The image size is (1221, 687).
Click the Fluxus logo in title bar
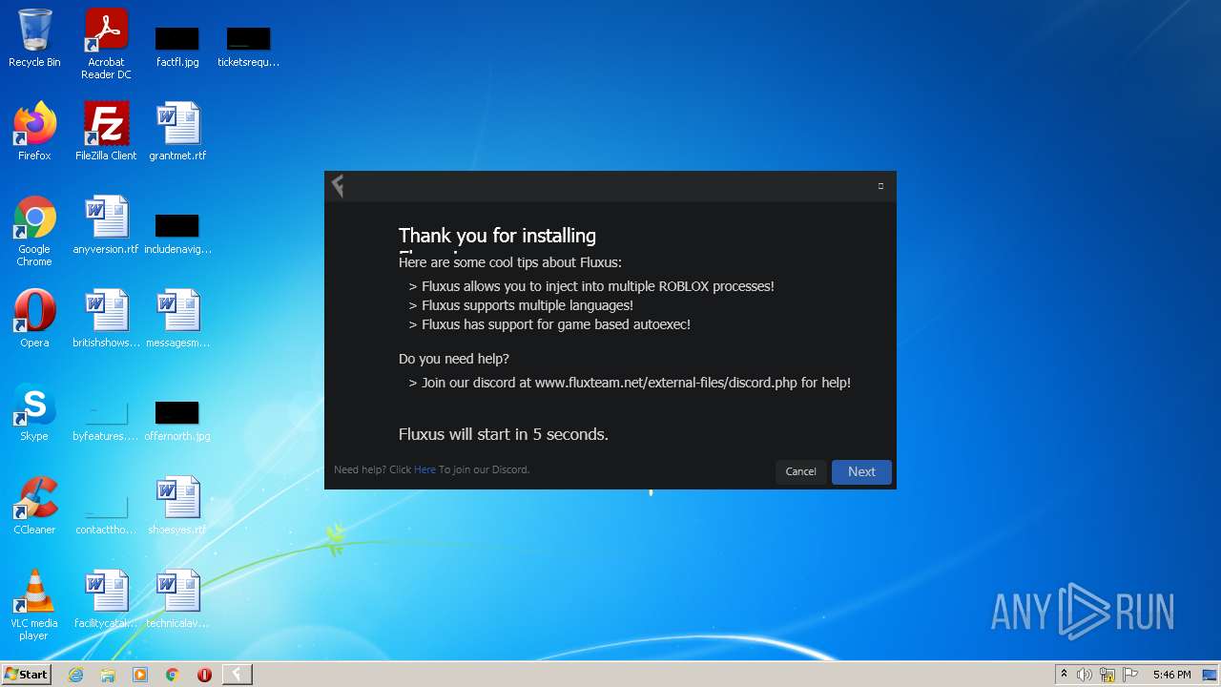(338, 186)
